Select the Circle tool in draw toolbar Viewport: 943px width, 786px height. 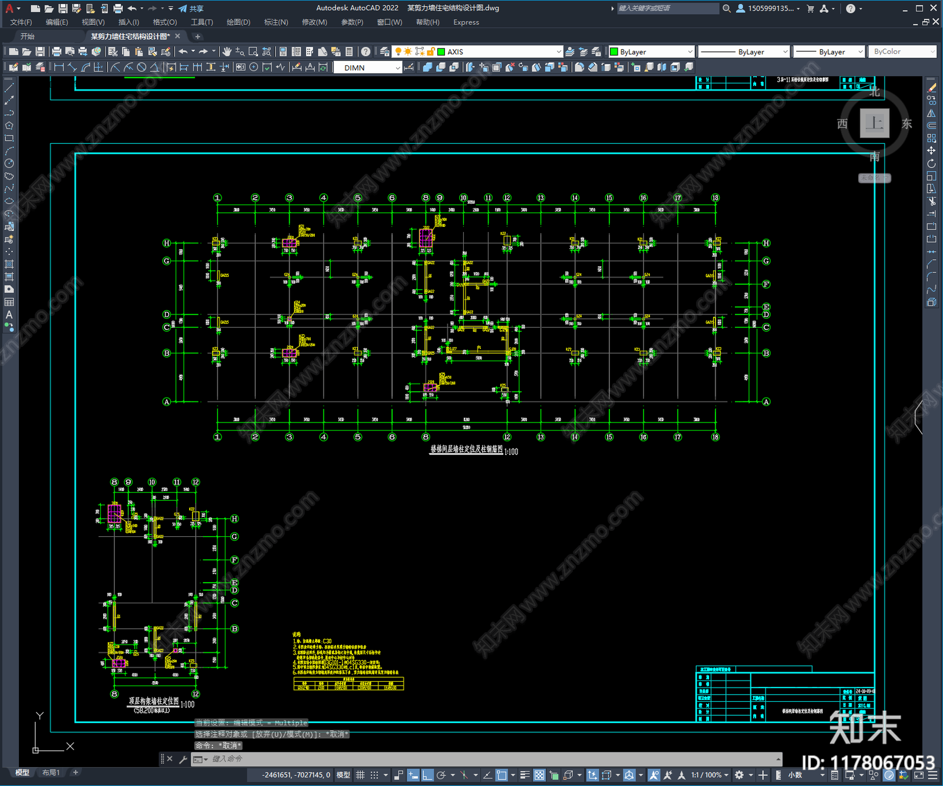click(9, 163)
